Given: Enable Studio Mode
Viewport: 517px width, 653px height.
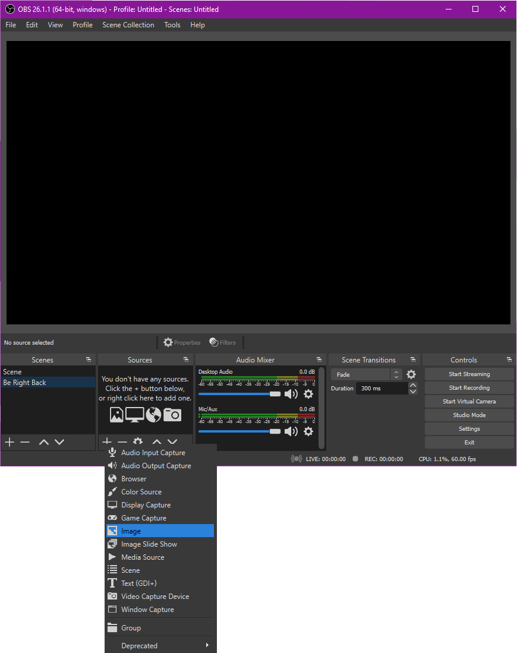Looking at the screenshot, I should point(469,415).
